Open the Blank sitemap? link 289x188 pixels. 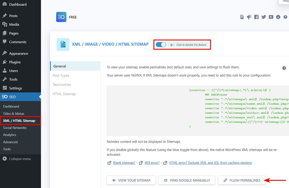click(124, 163)
